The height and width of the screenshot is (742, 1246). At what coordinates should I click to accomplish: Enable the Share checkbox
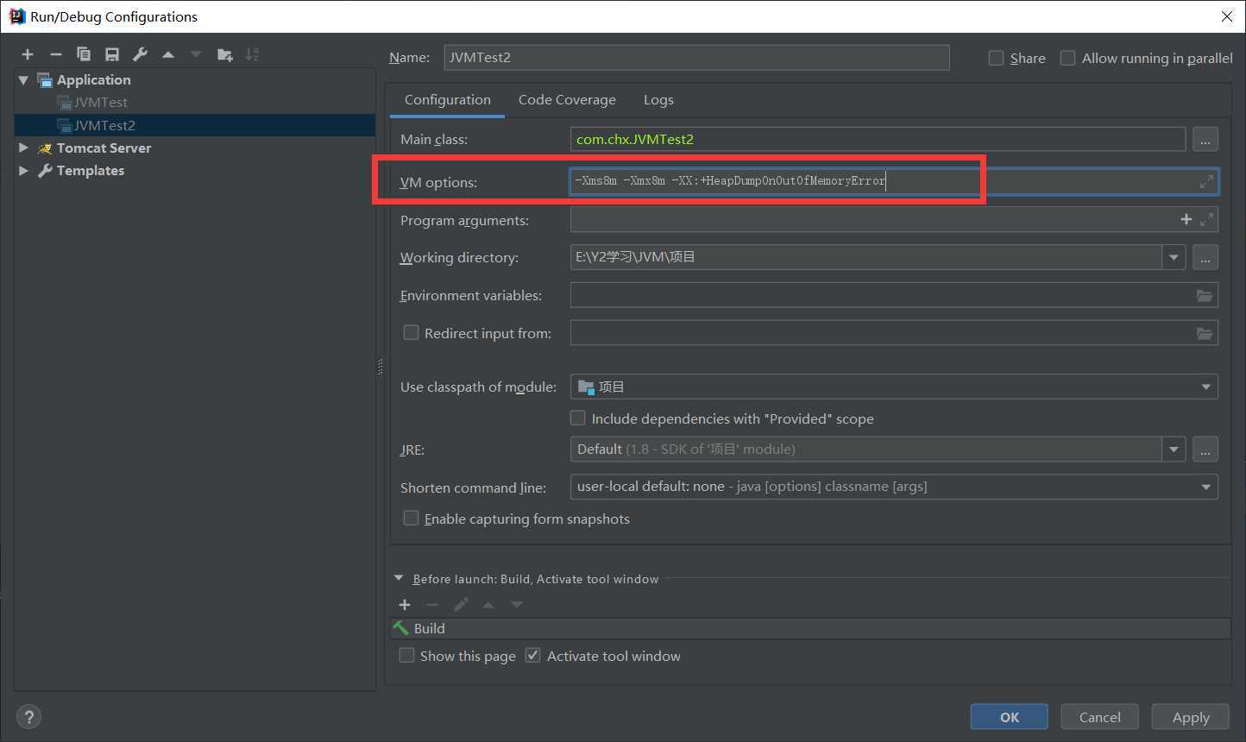tap(997, 58)
